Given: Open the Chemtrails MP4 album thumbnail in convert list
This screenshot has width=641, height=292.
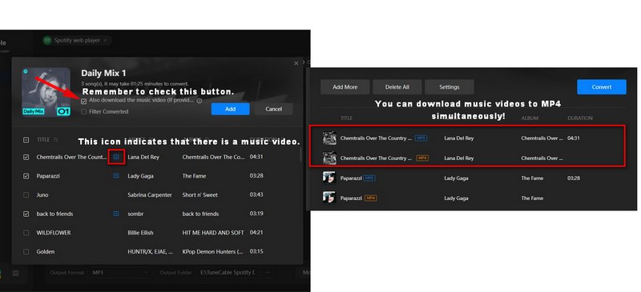Looking at the screenshot, I should click(329, 158).
